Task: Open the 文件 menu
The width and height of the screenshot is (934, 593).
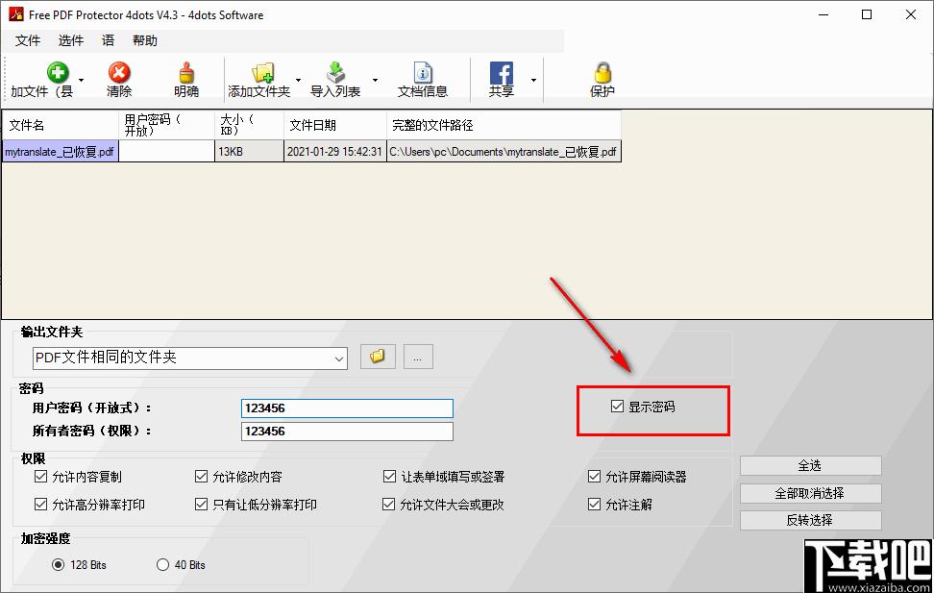Action: click(28, 40)
